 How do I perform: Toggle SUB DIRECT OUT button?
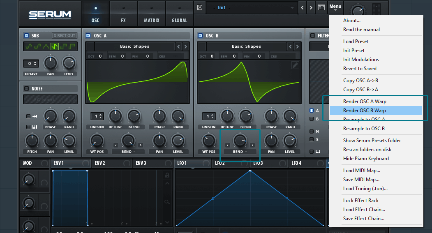click(x=64, y=35)
